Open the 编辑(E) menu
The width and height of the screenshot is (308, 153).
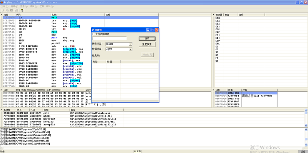pyautogui.click(x=14, y=7)
